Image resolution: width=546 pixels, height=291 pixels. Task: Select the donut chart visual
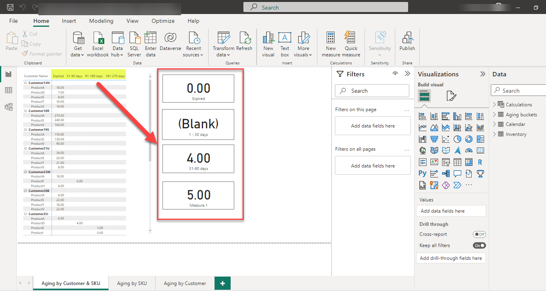(x=469, y=139)
